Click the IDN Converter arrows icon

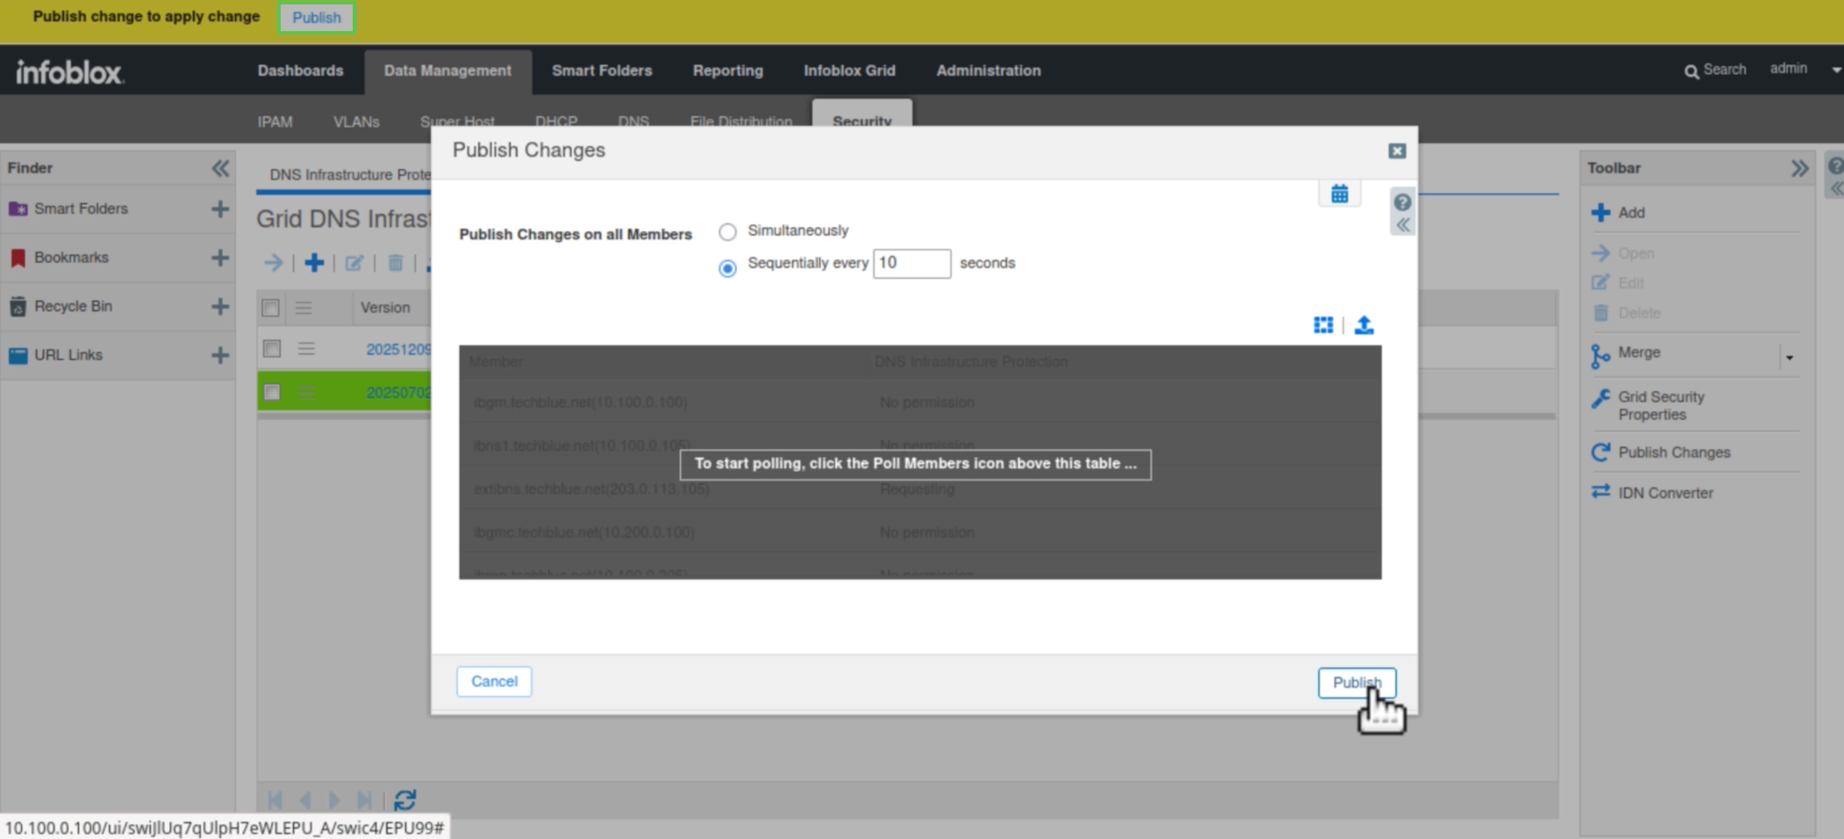tap(1600, 491)
